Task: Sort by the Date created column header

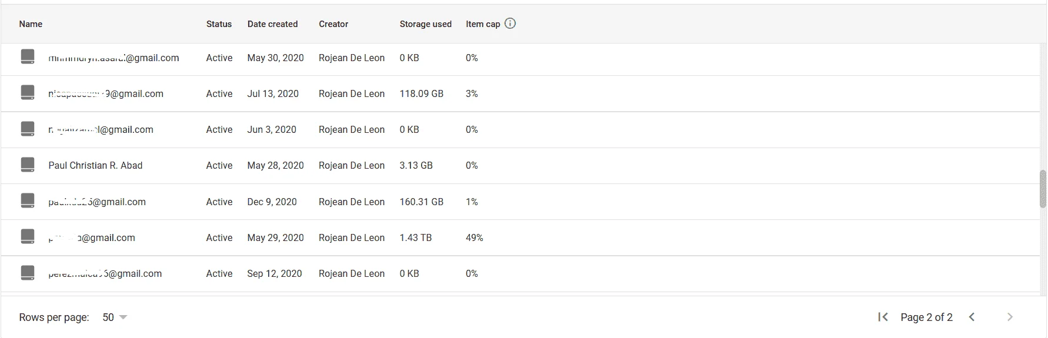Action: pyautogui.click(x=272, y=24)
